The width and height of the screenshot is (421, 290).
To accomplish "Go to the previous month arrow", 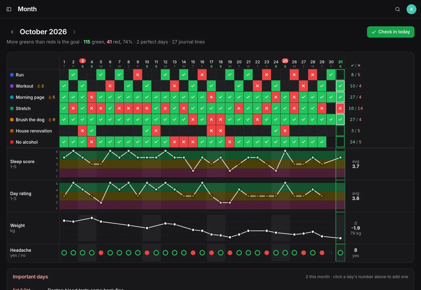I will coord(12,32).
